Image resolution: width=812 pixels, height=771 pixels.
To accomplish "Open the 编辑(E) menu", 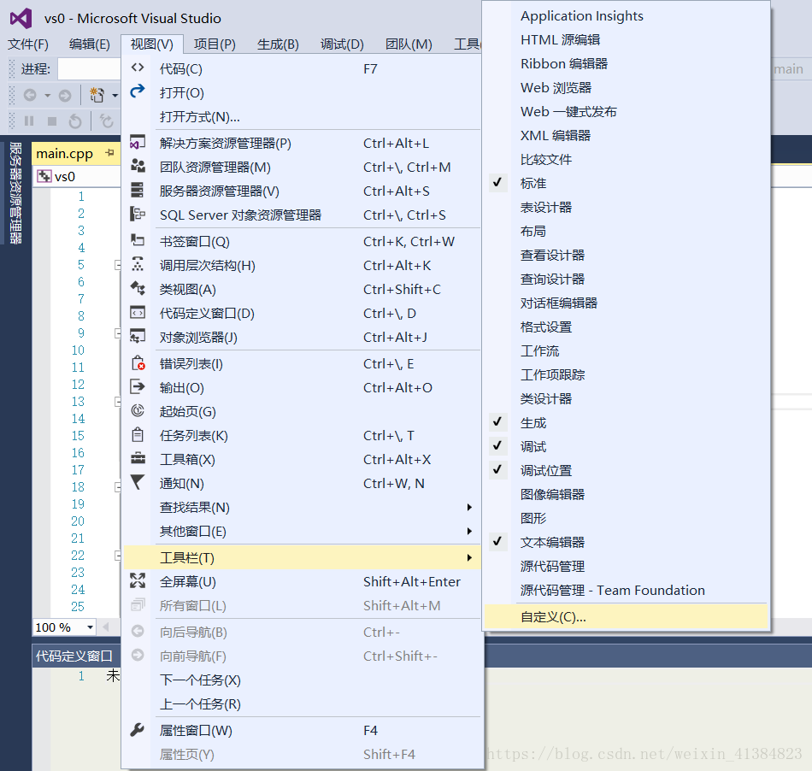I will (x=90, y=44).
